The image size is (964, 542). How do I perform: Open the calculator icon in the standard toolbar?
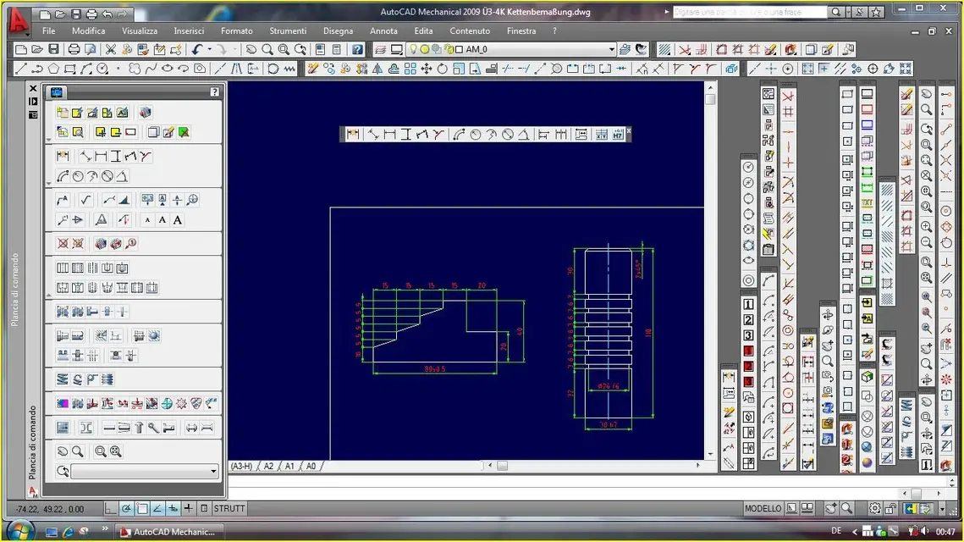(337, 49)
